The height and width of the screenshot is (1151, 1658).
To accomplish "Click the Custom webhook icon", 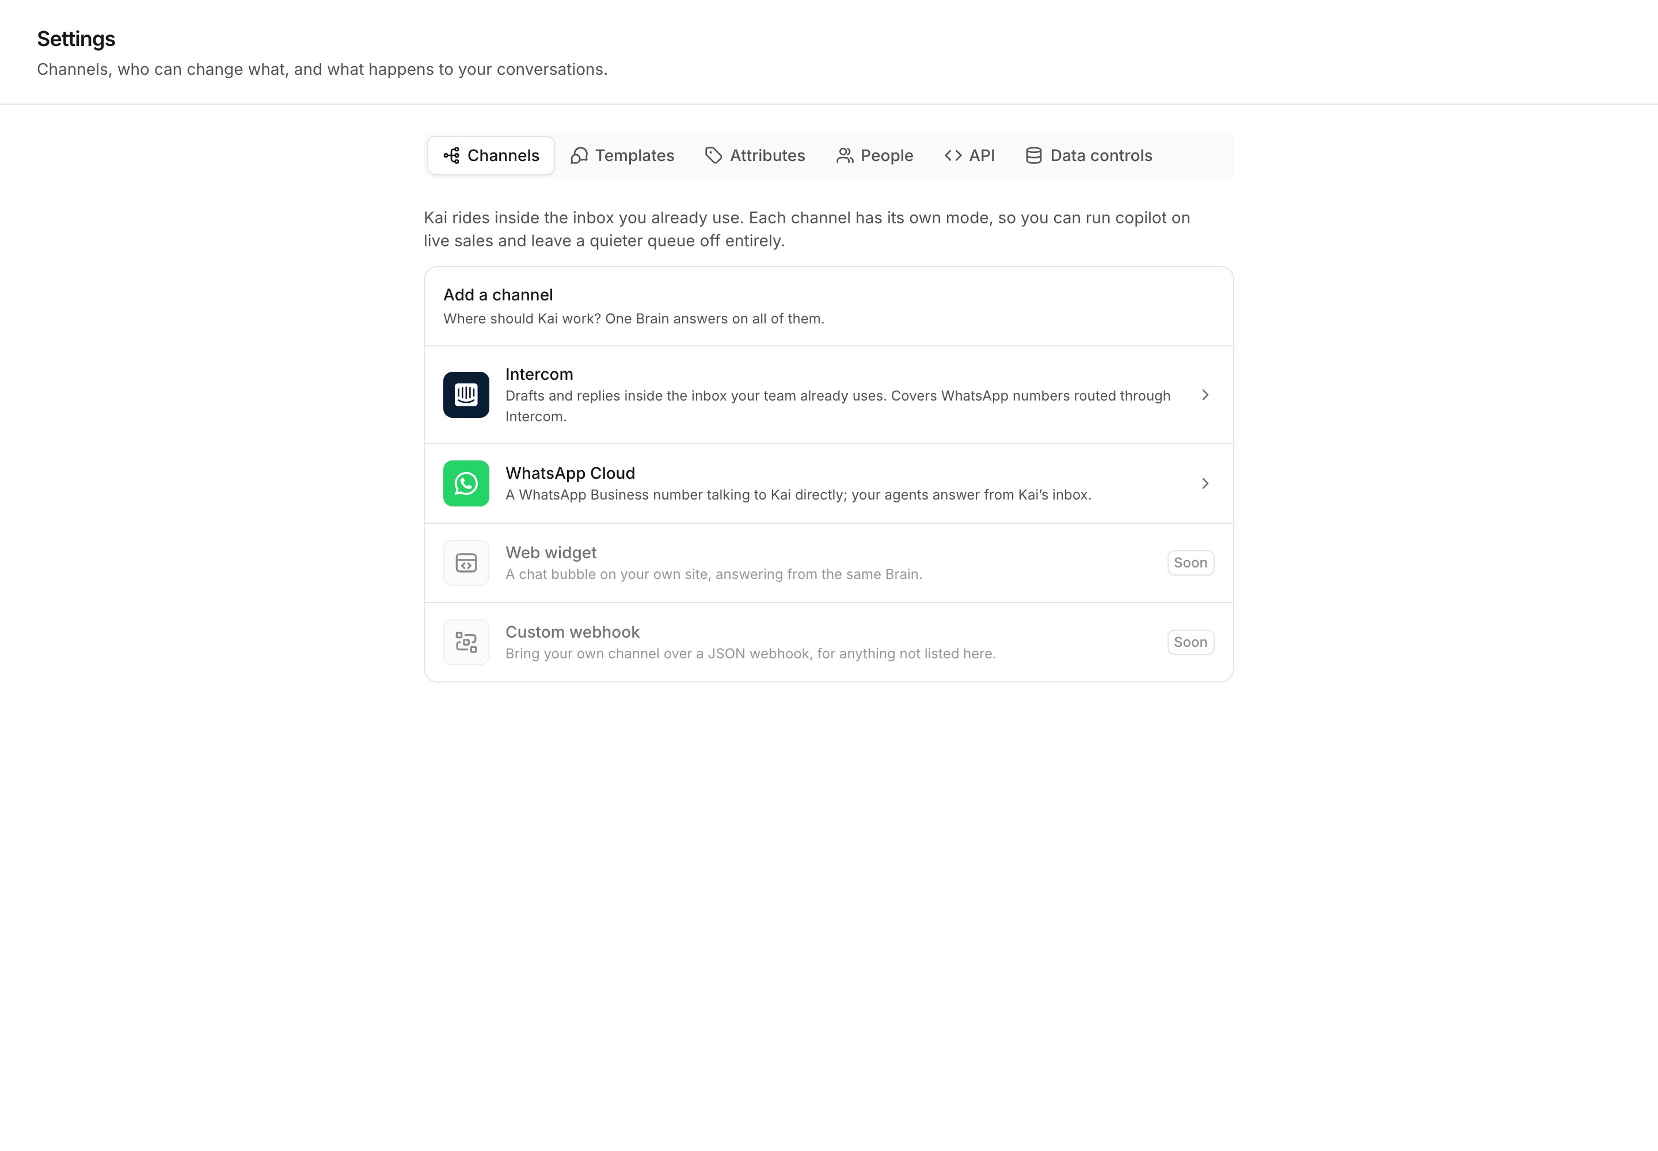I will [466, 642].
